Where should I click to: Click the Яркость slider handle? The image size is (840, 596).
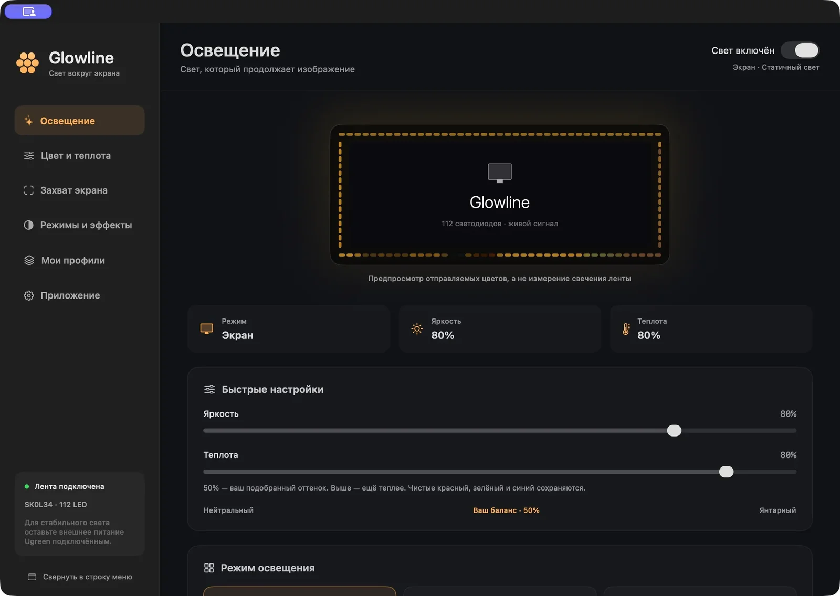point(674,431)
